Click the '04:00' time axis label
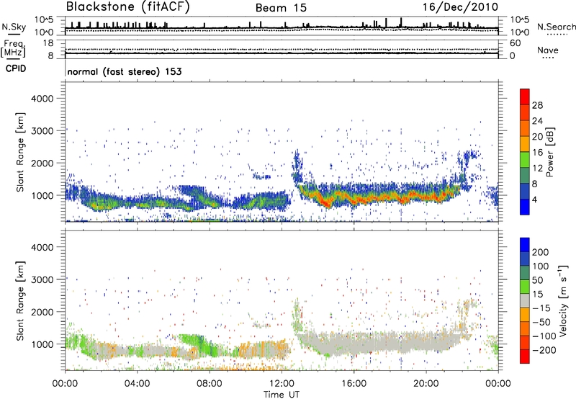 138,384
